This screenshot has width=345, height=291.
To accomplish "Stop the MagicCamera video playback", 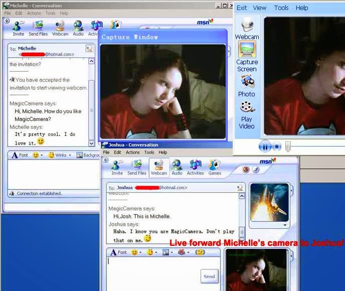I will [277, 147].
